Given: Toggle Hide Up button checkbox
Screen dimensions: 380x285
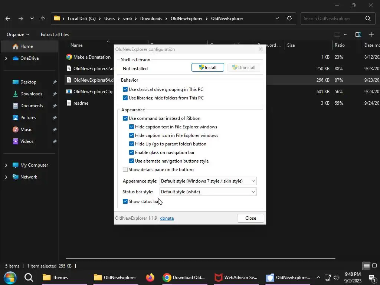Looking at the screenshot, I should click(x=131, y=144).
